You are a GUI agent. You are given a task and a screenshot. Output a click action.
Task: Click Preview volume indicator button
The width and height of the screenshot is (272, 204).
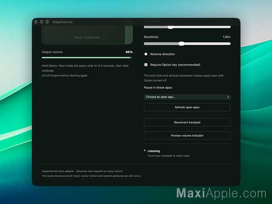(x=187, y=136)
